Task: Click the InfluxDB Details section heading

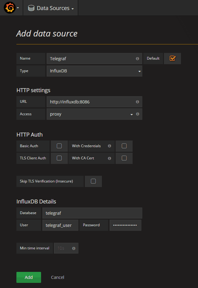Action: 36,202
